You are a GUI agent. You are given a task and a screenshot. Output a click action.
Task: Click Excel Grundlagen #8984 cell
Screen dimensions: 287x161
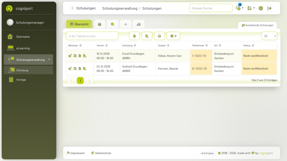[138, 56]
